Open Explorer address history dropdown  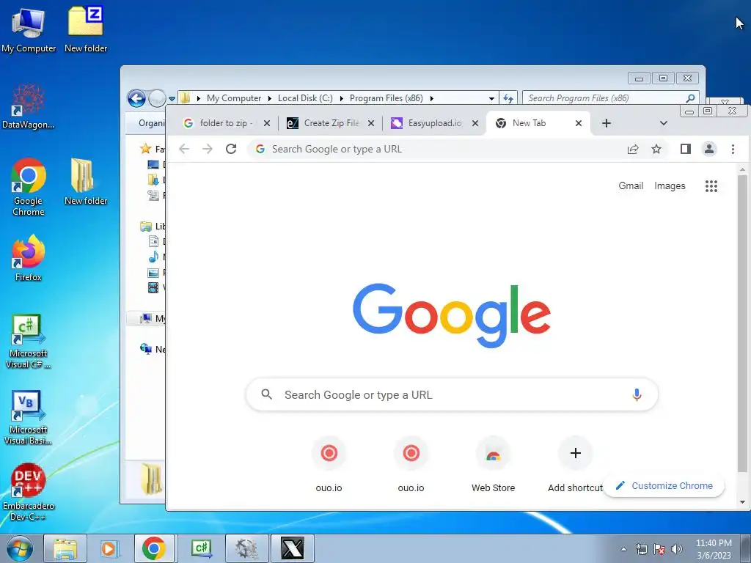tap(491, 98)
